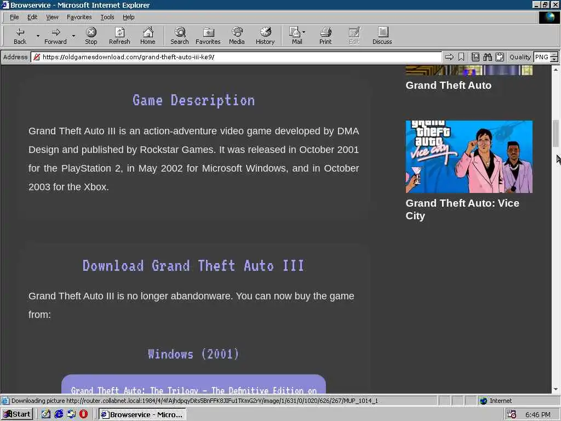Viewport: 561px width, 421px height.
Task: Open the Favorites menu
Action: 79,17
